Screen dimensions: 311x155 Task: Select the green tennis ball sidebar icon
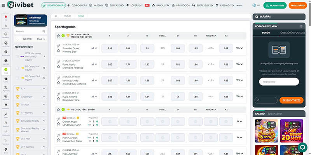click(6, 71)
